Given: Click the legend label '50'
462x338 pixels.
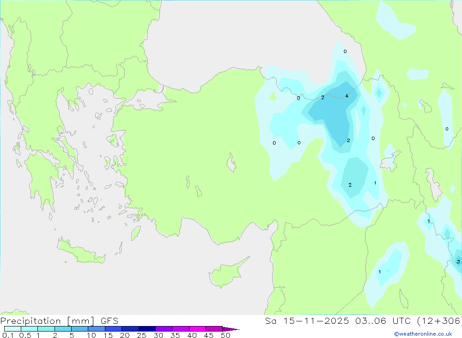Looking at the screenshot, I should click(x=226, y=335).
